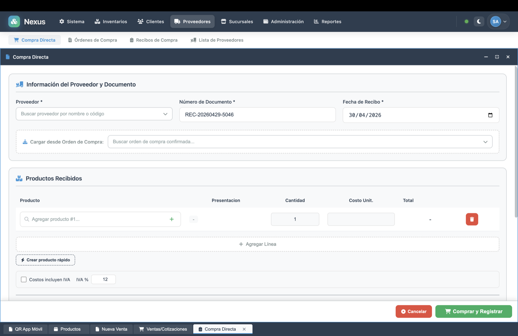Viewport: 518px width, 336px height.
Task: Expand the orden de compra confirmada dropdown
Action: pos(485,142)
